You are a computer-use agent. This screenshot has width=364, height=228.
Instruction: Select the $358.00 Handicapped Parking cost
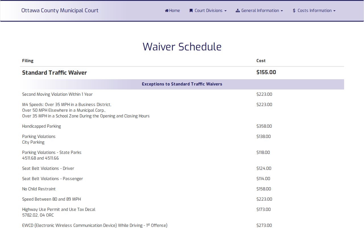click(x=264, y=126)
